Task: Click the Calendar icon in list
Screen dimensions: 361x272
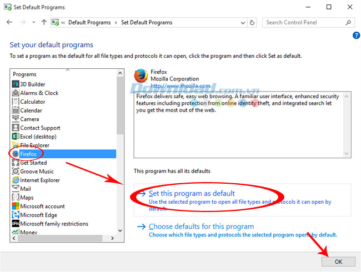Action: 16,110
